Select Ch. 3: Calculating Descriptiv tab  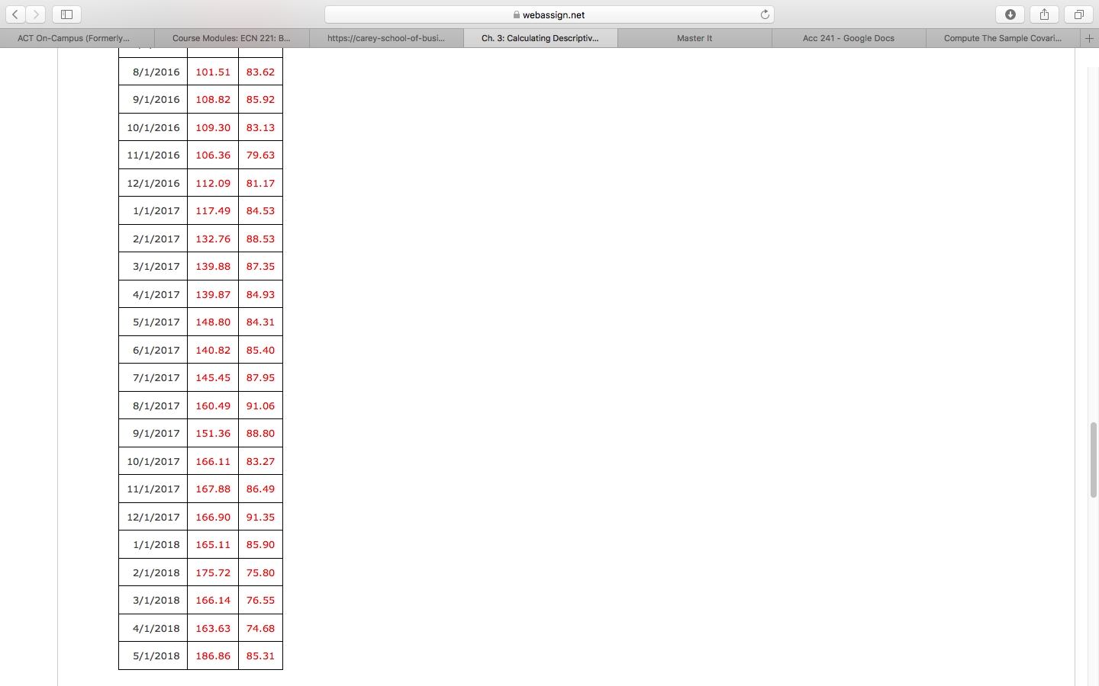pos(540,38)
